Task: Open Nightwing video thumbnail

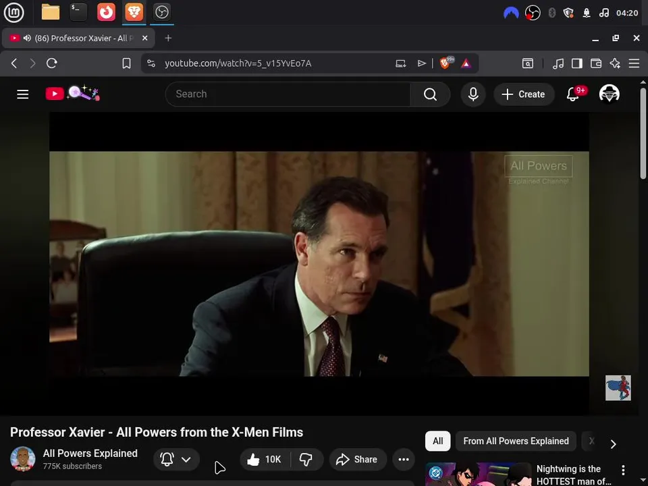Action: tap(478, 474)
